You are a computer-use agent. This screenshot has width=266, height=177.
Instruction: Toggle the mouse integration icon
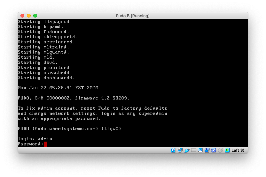[x=220, y=150]
